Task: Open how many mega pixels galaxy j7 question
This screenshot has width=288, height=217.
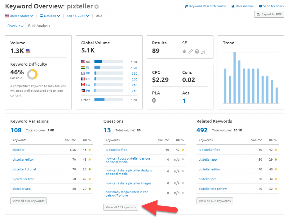Action: pyautogui.click(x=127, y=193)
